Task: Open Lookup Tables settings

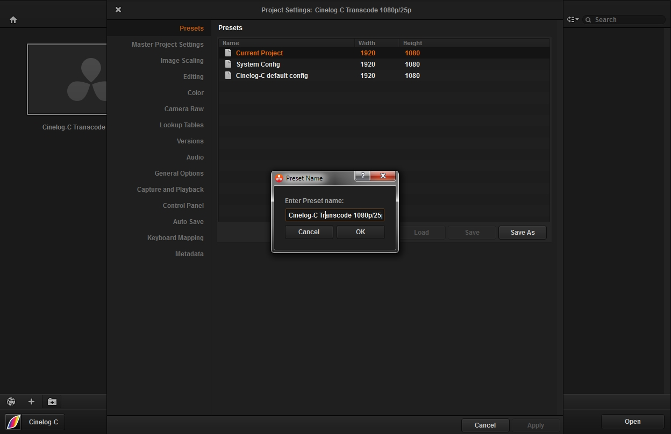Action: (181, 125)
